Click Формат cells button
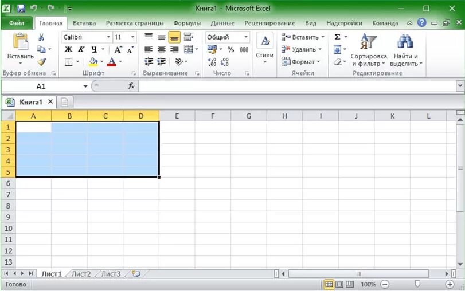465x291 pixels. 300,62
